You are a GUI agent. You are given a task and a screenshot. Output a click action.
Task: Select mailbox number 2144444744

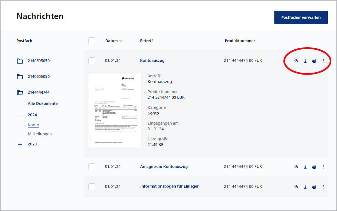click(39, 92)
